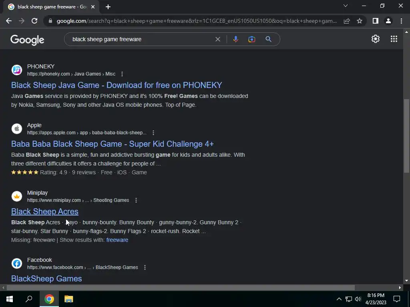
Task: Open more options for Apple result
Action: point(153,133)
